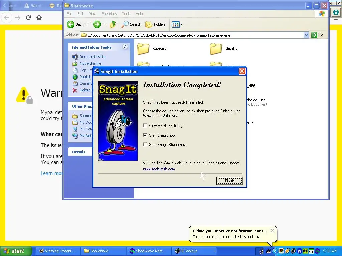The image size is (342, 256).
Task: Click browser forward arrow
Action: coord(18,18)
